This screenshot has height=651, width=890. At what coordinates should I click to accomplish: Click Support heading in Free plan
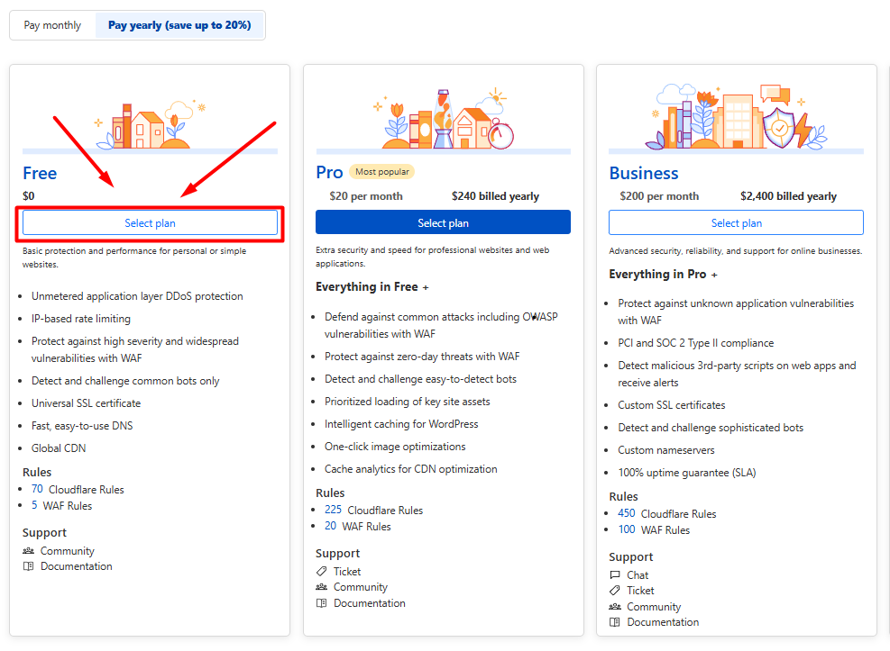(44, 532)
